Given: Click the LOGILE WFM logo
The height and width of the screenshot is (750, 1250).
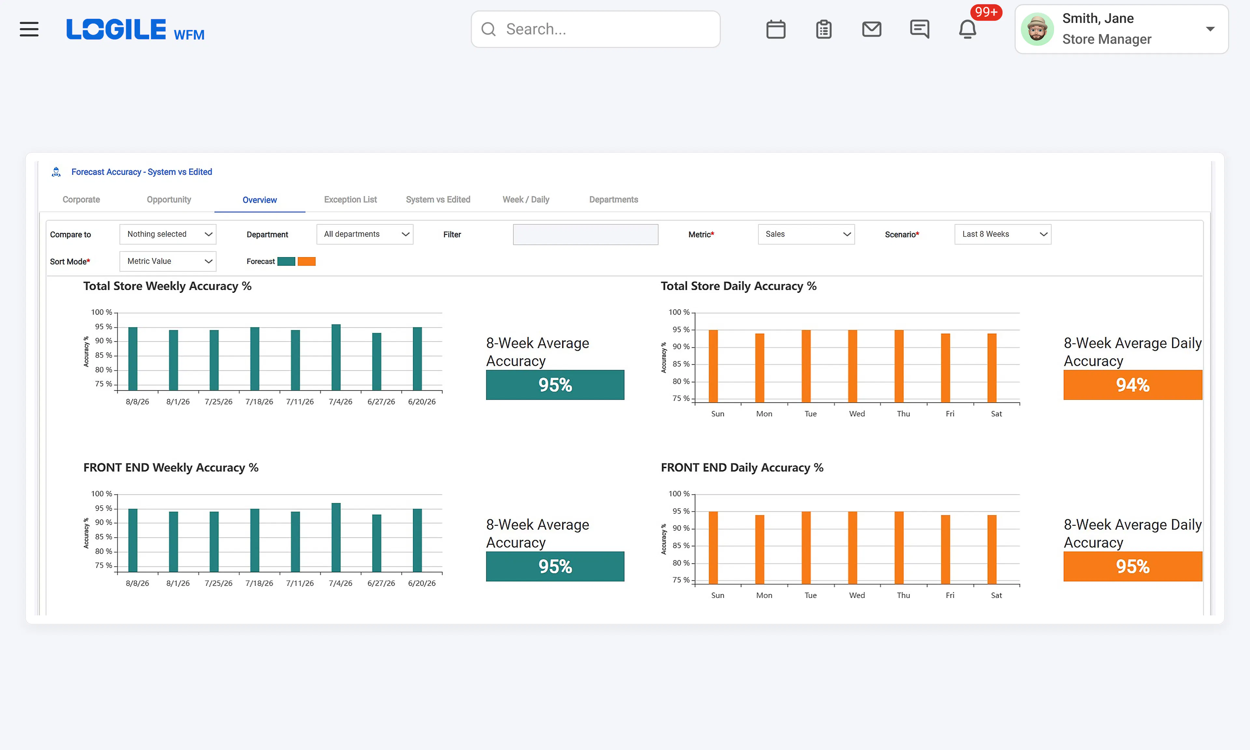Looking at the screenshot, I should pos(135,29).
